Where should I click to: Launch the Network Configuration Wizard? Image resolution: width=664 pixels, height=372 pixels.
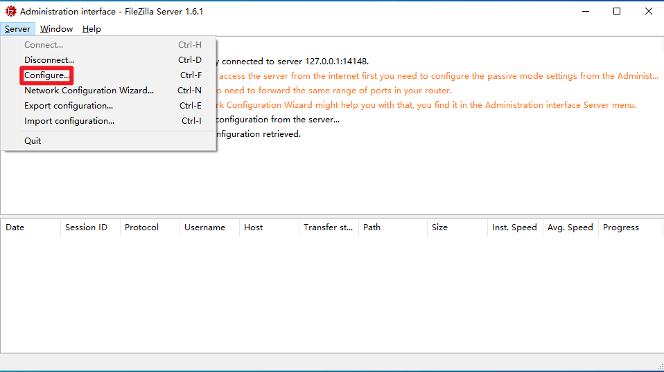89,91
